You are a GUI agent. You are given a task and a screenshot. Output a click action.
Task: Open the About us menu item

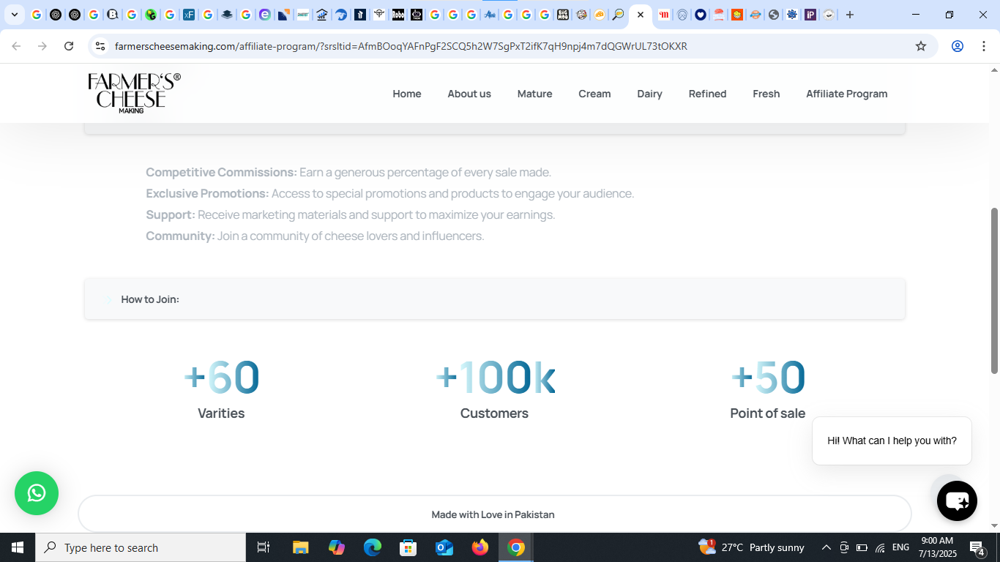point(469,94)
